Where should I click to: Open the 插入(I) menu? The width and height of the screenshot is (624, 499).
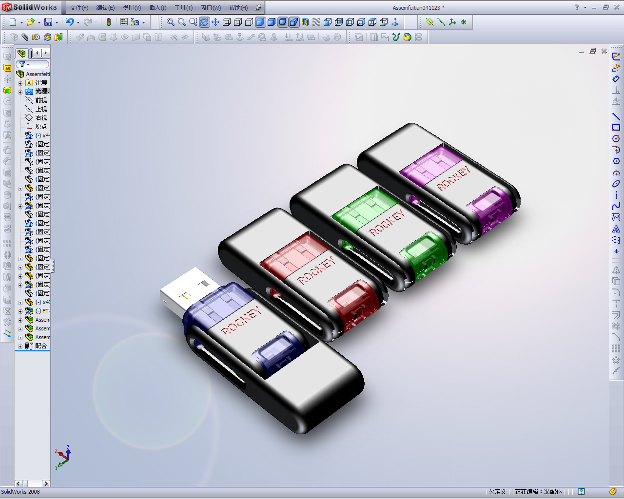[x=157, y=8]
